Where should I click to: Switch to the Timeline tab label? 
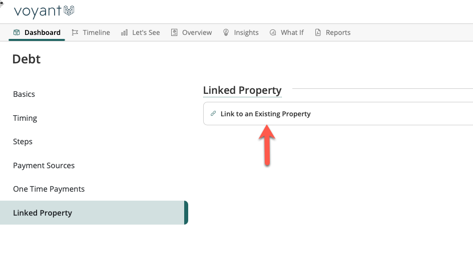[96, 32]
